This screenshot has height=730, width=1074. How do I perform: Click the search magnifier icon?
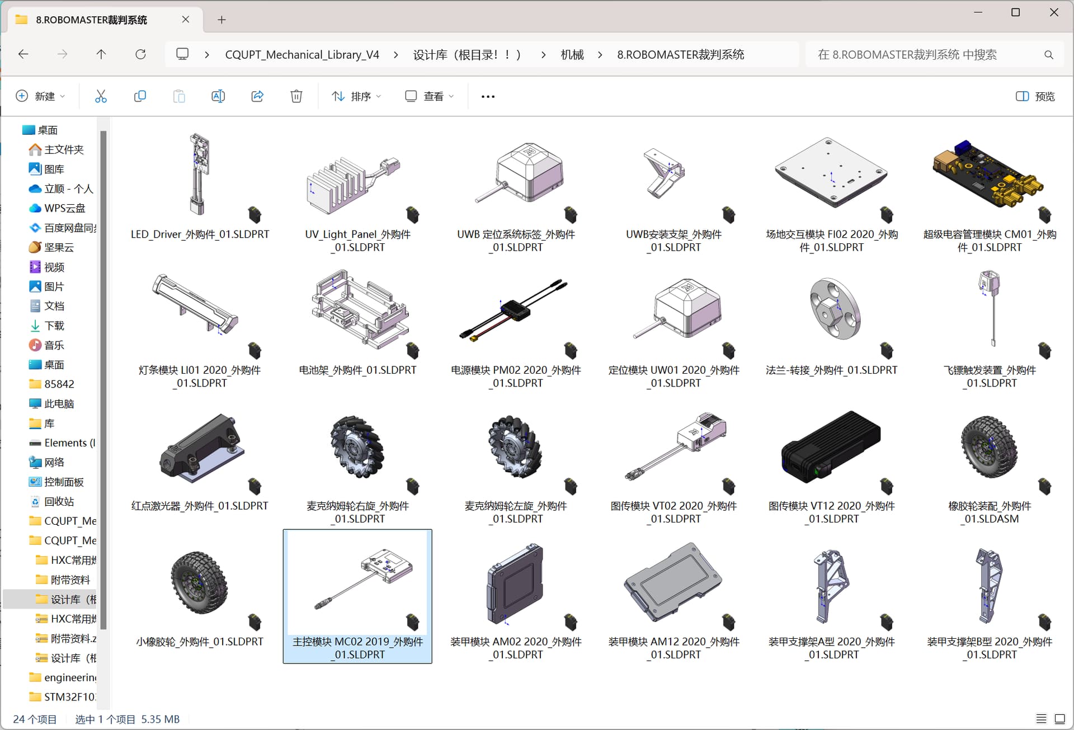[1049, 55]
